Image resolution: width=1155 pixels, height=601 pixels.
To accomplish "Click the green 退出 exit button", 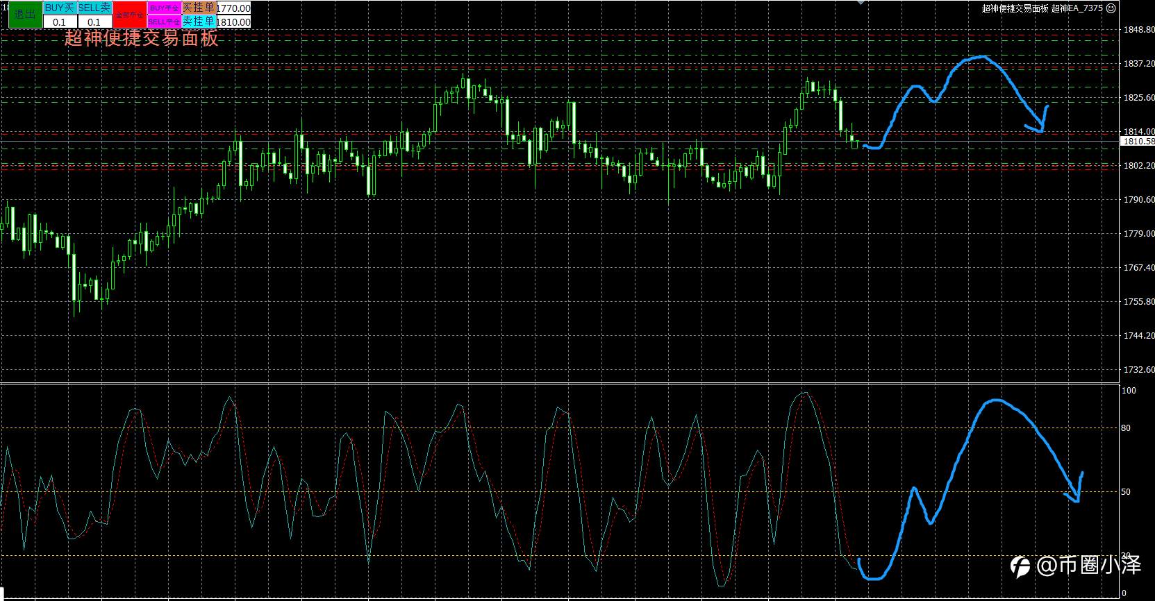I will (25, 15).
